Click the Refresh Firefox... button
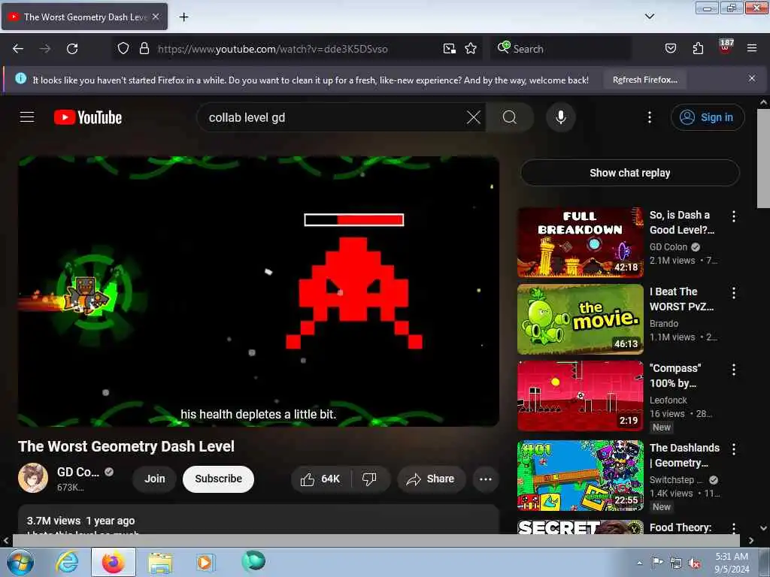The width and height of the screenshot is (770, 577). click(x=644, y=80)
